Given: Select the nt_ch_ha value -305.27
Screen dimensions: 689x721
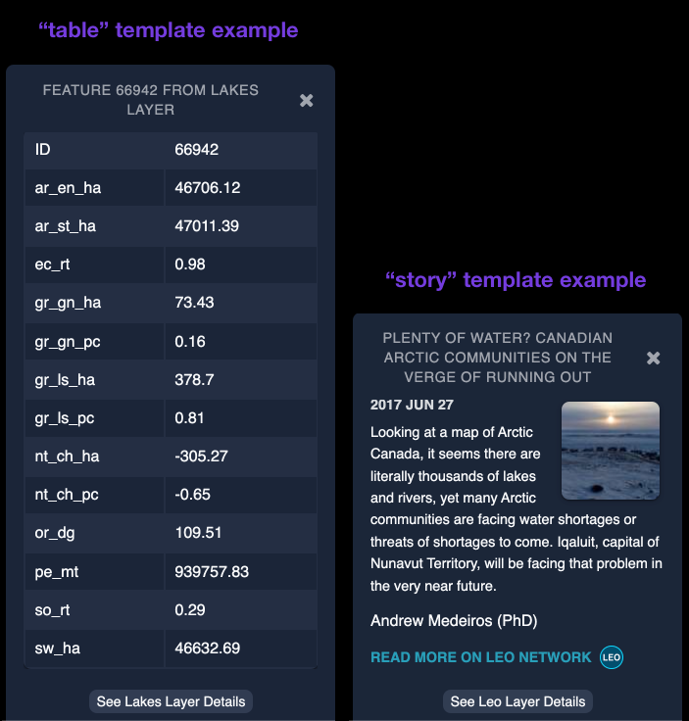Looking at the screenshot, I should point(202,457).
